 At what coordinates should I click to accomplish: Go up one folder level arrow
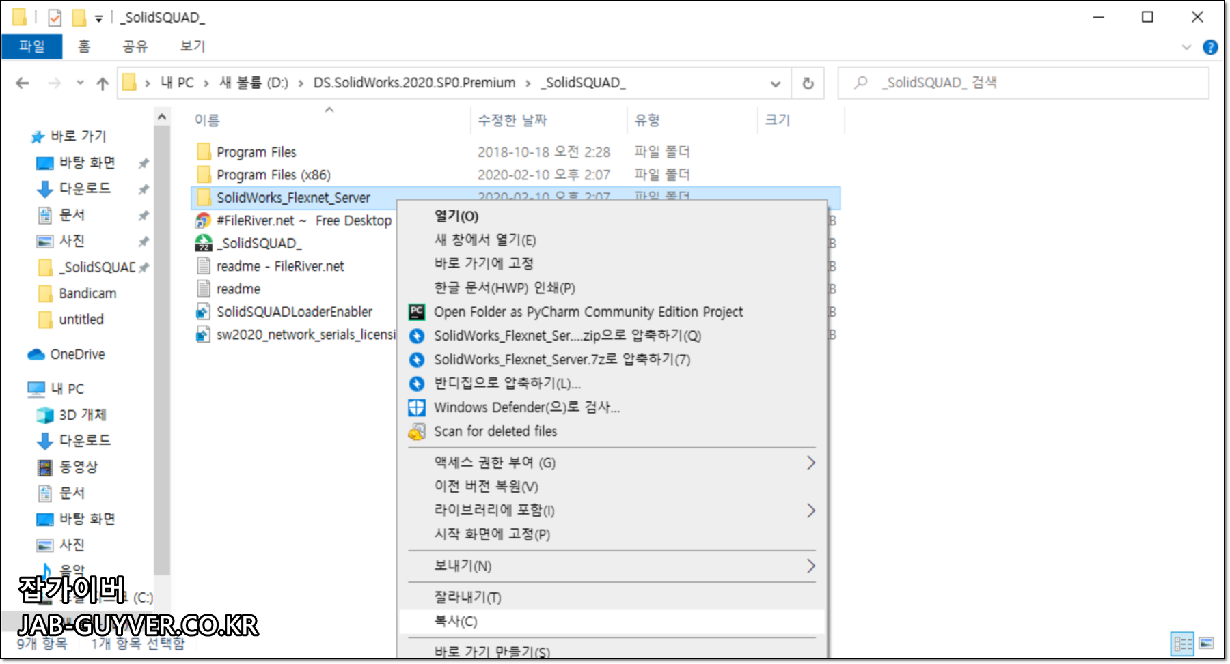[x=102, y=83]
